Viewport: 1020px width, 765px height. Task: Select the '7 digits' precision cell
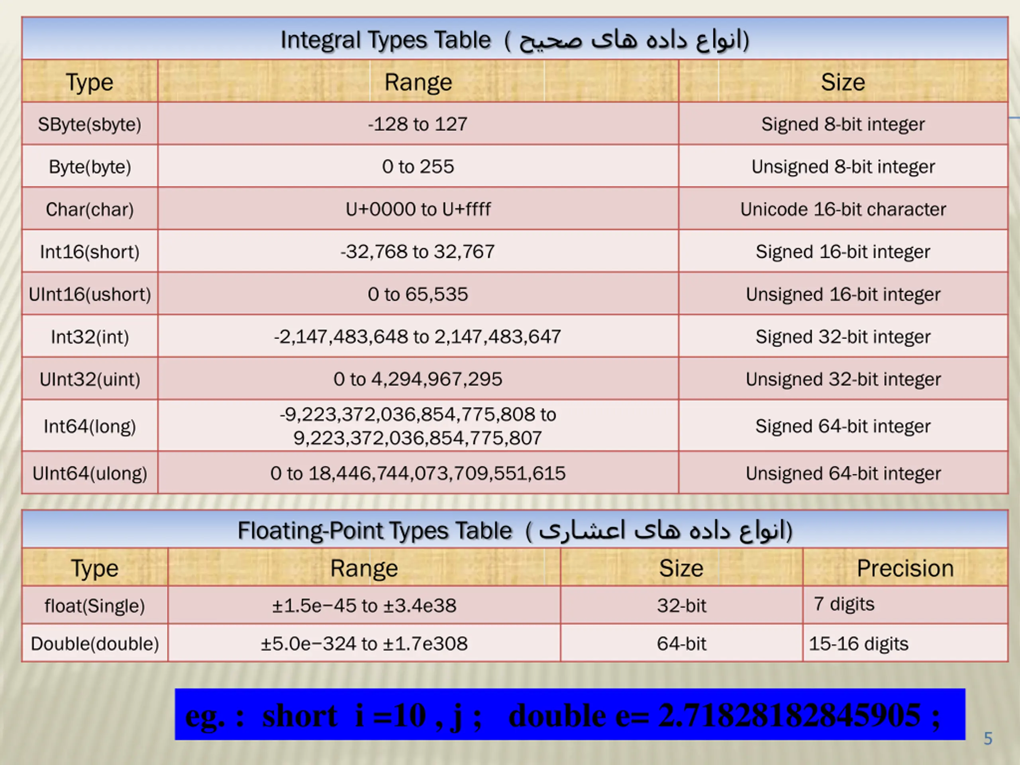pos(905,605)
